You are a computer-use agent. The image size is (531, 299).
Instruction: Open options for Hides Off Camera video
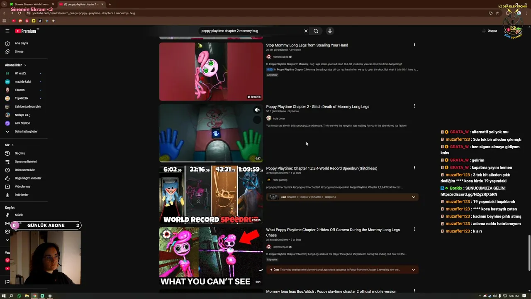pos(414,229)
